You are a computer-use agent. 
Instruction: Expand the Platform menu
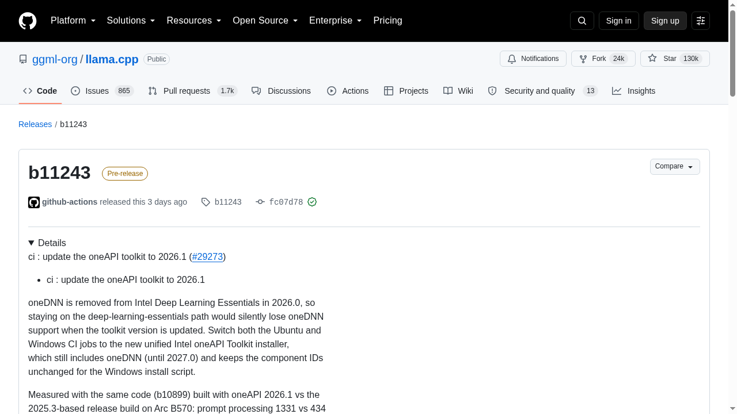73,21
